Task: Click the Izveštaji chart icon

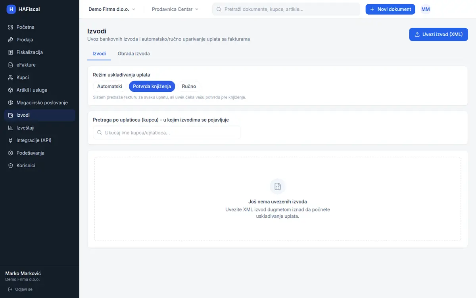Action: click(11, 128)
